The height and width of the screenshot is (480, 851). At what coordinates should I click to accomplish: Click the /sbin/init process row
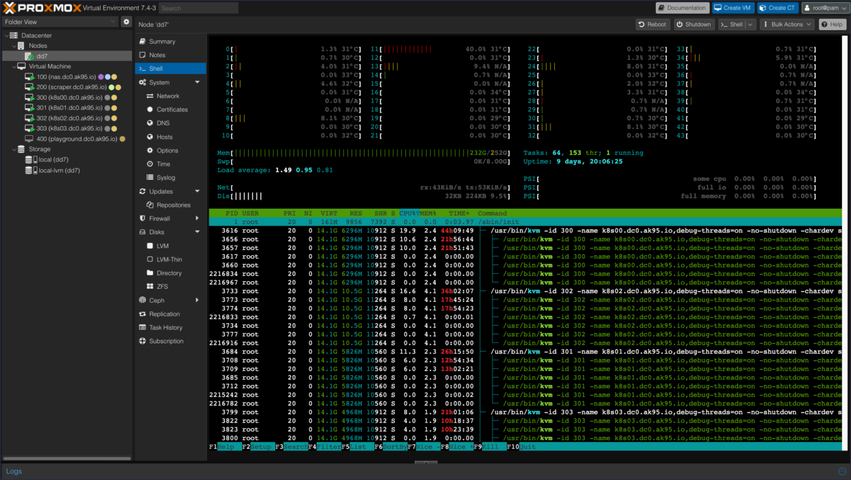[525, 222]
